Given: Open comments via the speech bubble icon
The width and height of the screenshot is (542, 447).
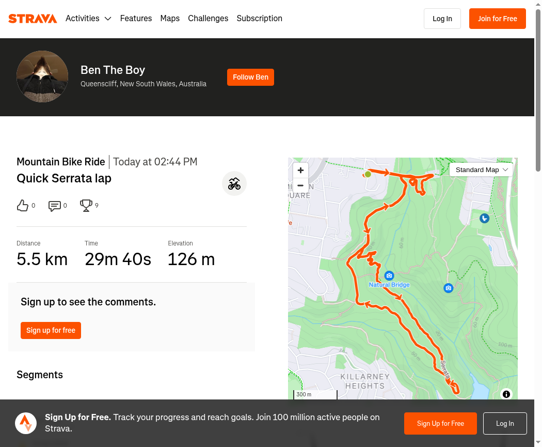Looking at the screenshot, I should coord(55,206).
